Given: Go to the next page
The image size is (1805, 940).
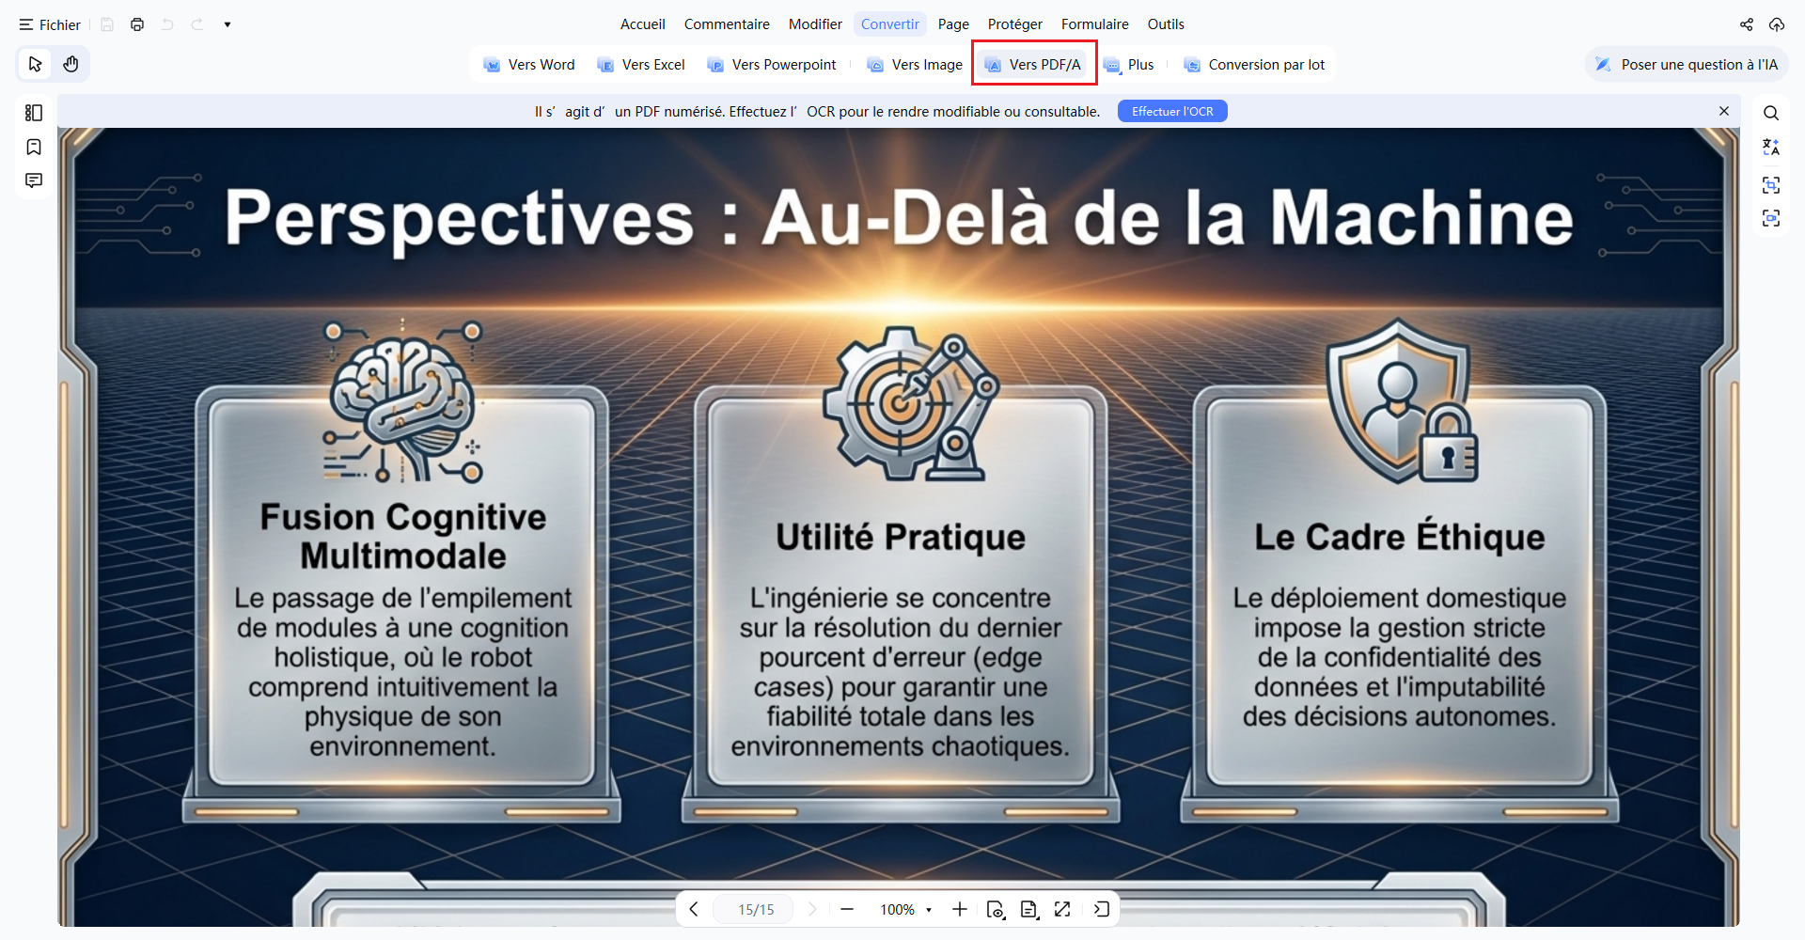Looking at the screenshot, I should click(812, 909).
